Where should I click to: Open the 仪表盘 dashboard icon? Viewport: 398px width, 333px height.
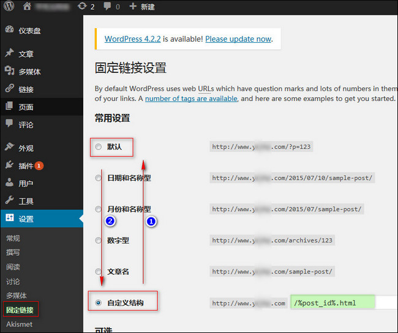(9, 31)
